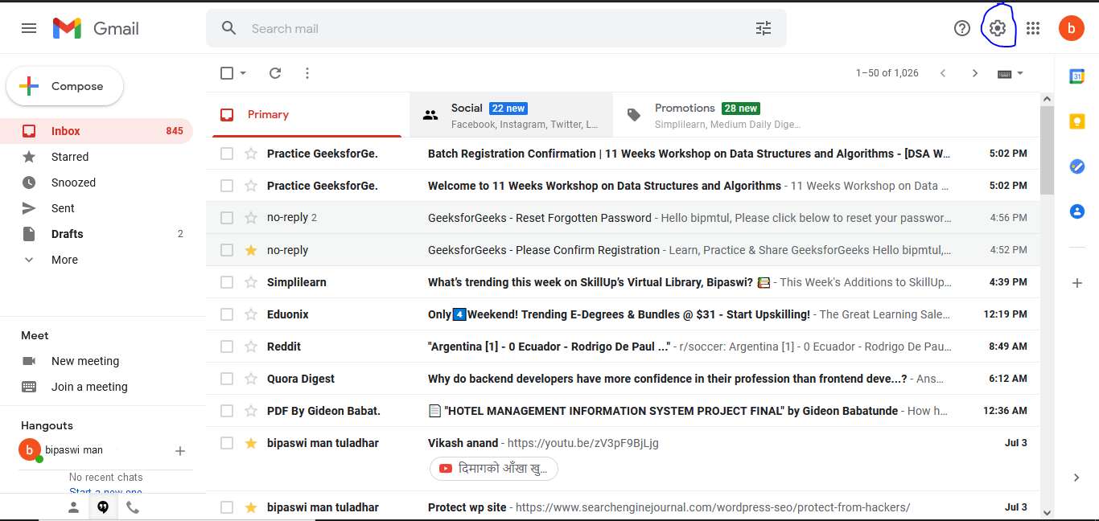Open the Google apps grid
Screen dimensions: 1099x521
pos(1033,28)
